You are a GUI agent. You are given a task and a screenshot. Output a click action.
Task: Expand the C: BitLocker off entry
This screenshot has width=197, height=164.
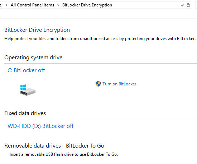coord(26,70)
